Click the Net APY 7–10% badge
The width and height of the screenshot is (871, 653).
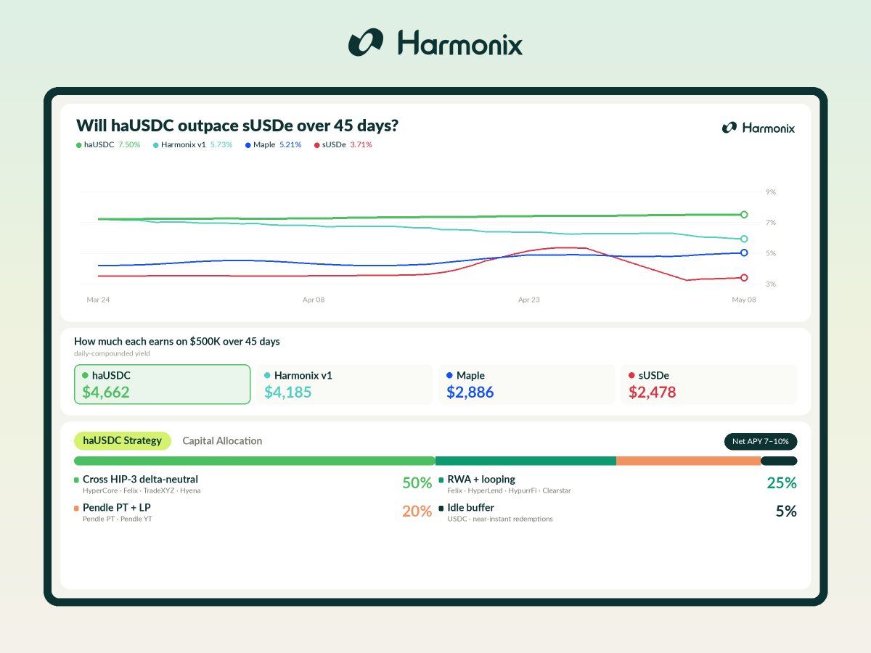click(x=760, y=441)
